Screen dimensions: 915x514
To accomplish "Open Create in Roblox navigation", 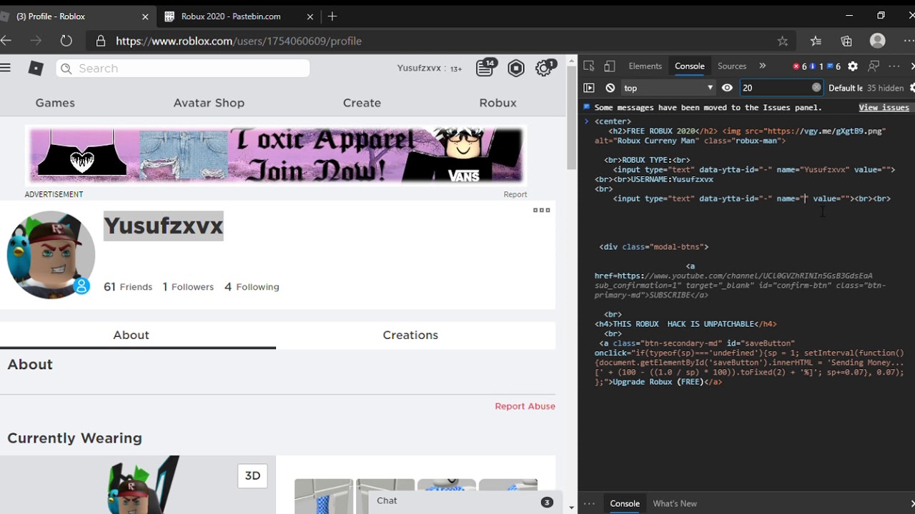I will click(x=362, y=103).
